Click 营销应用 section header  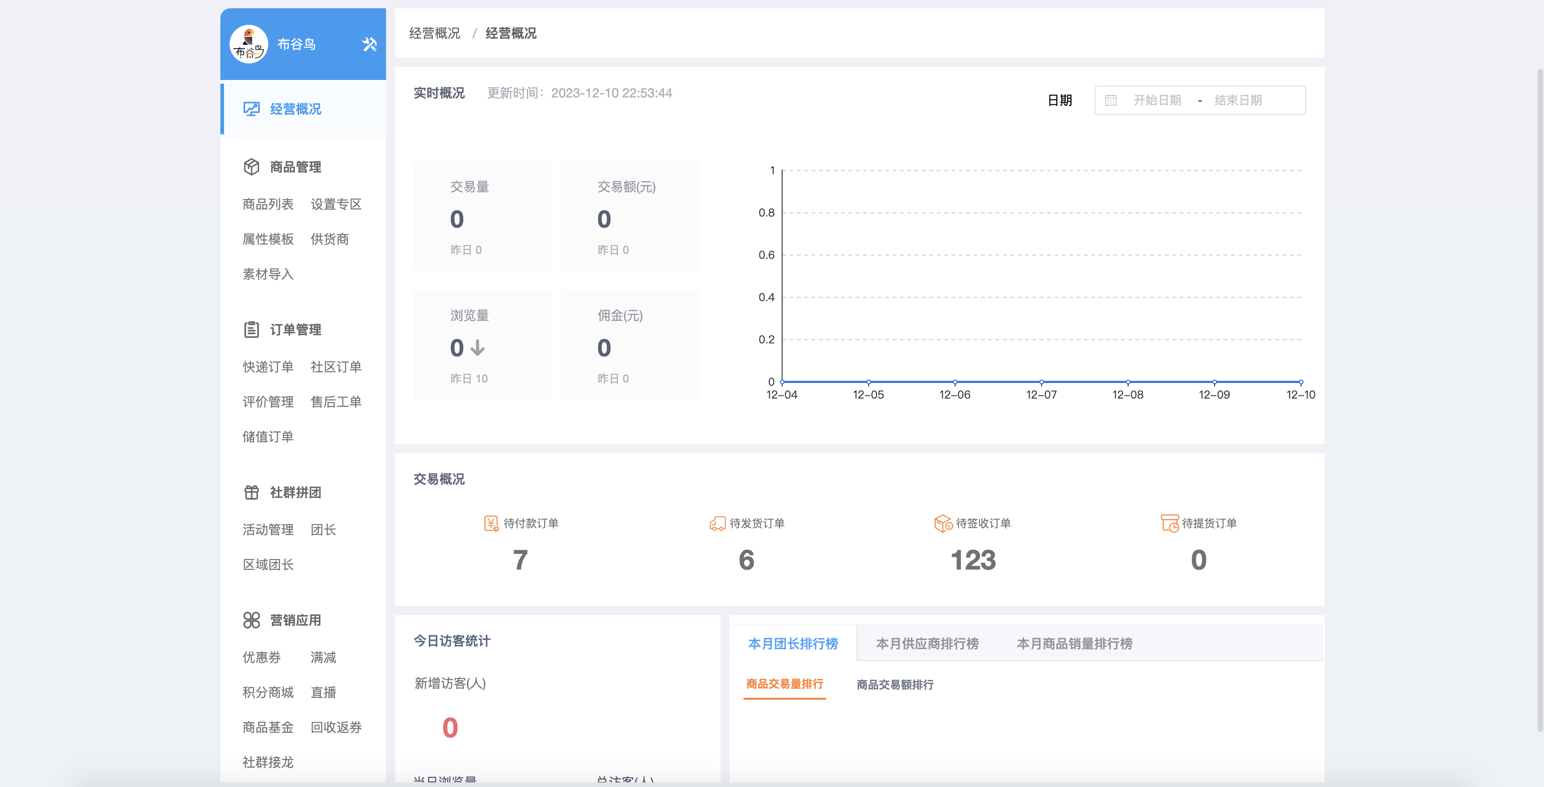295,620
